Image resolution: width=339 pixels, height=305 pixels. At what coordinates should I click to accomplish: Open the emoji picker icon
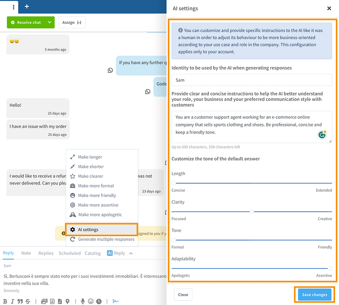(x=91, y=301)
